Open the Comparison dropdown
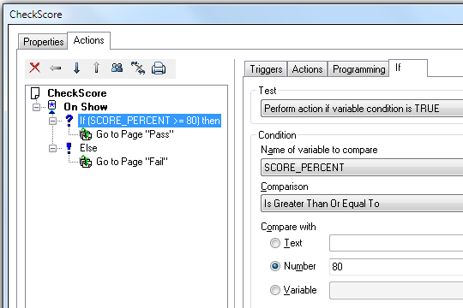Screen dimensions: 463x308 [362, 204]
